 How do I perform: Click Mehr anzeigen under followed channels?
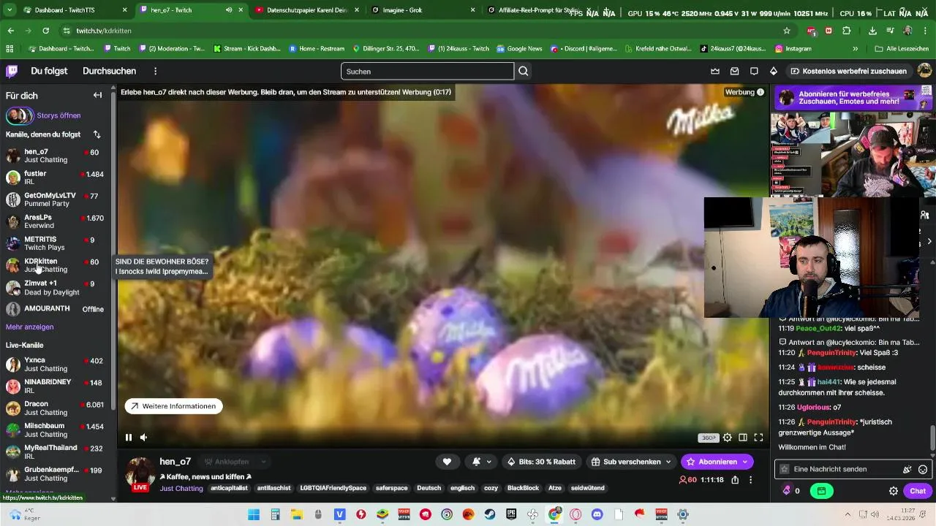29,327
